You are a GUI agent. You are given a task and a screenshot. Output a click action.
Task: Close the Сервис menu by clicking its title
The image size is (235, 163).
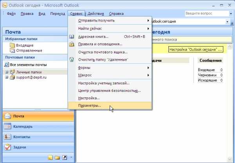pos(76,14)
